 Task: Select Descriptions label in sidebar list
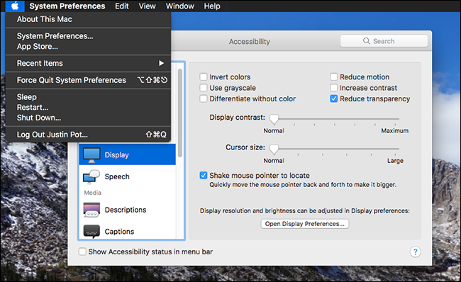[126, 210]
